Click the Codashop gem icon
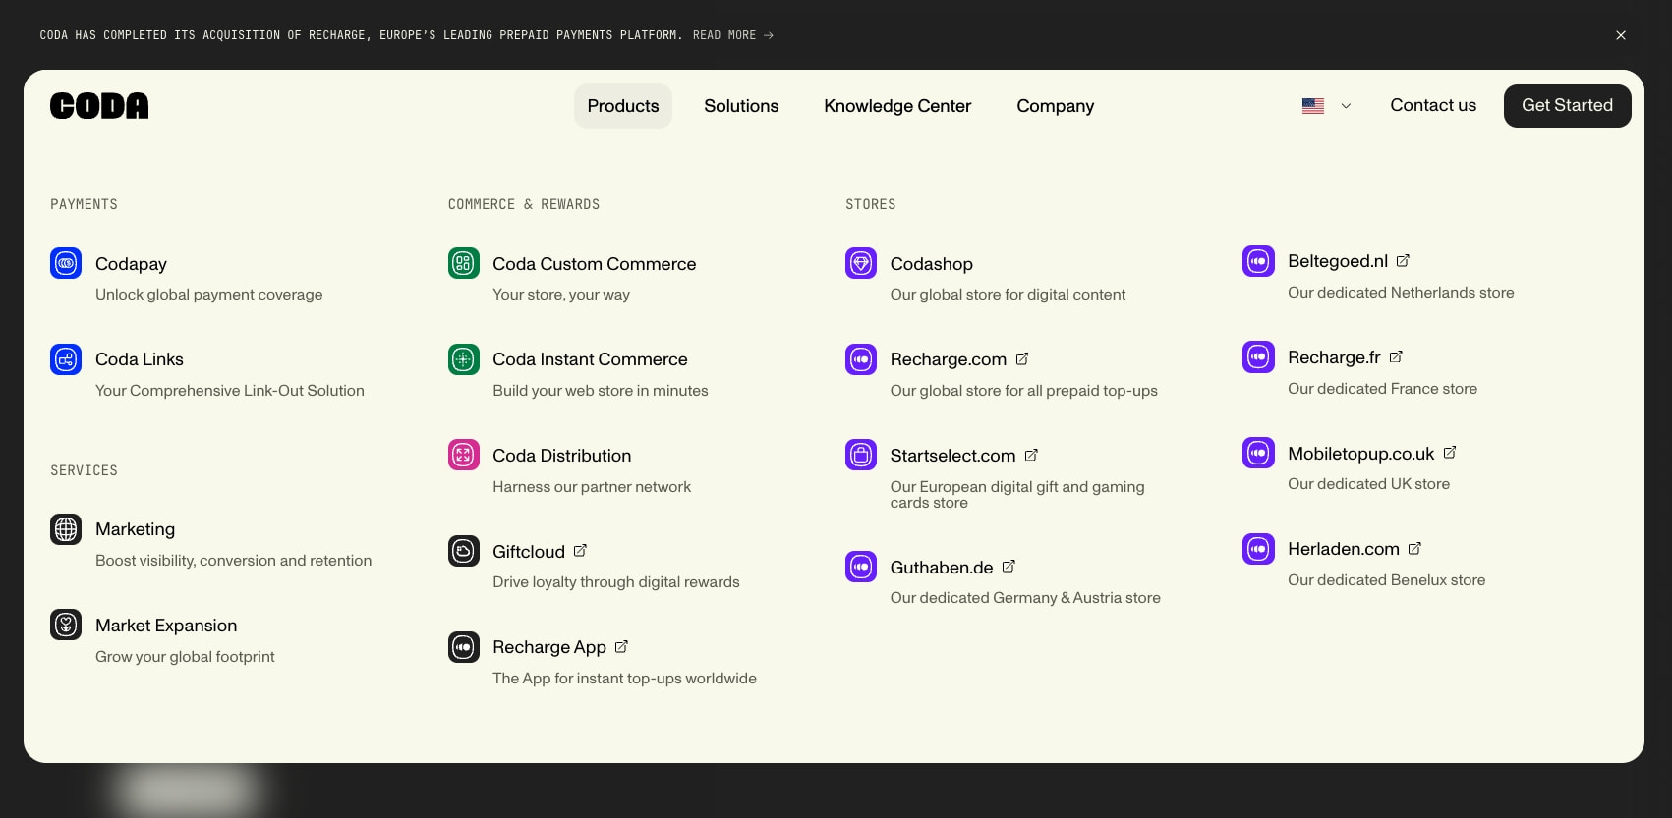 tap(861, 263)
